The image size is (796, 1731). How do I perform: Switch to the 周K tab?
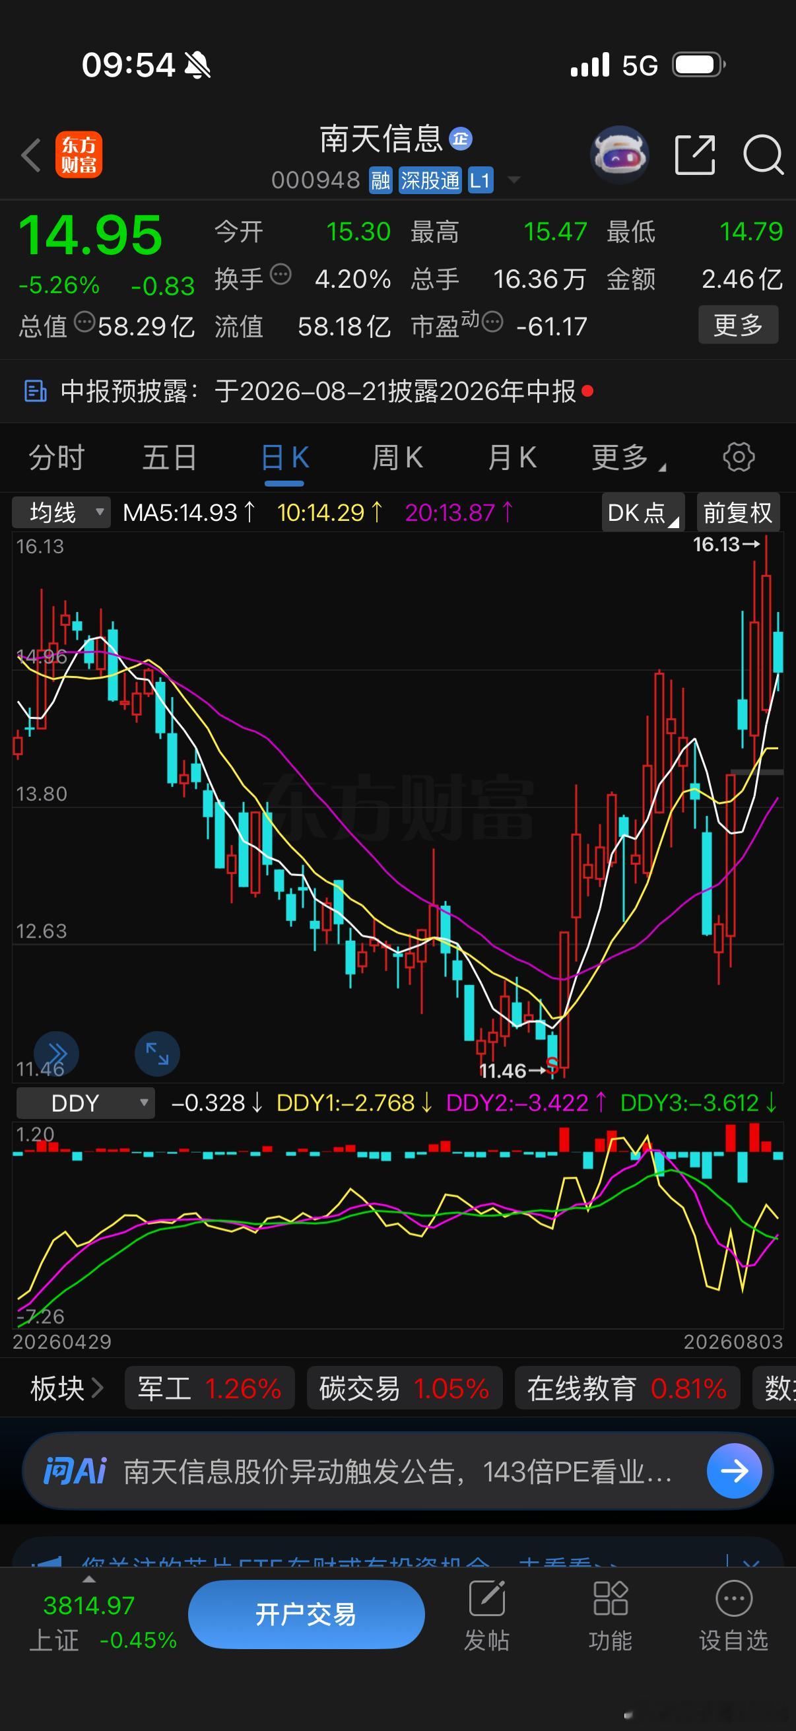[397, 458]
